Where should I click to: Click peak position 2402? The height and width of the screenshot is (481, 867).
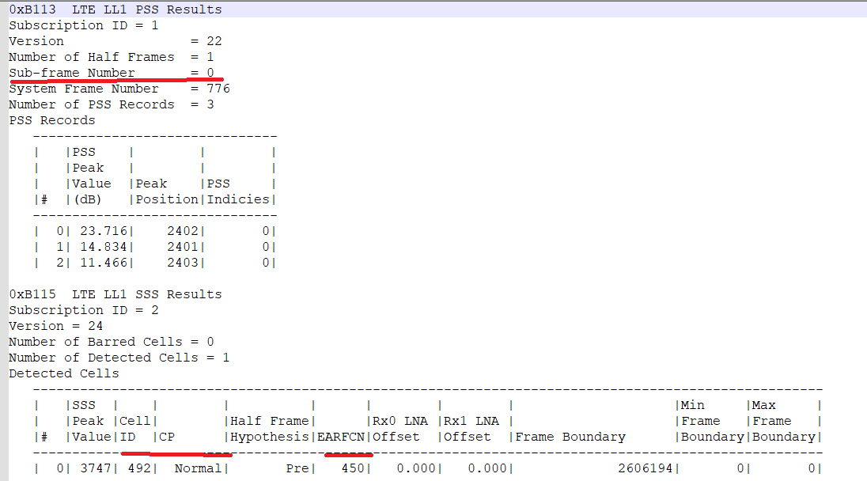[x=183, y=231]
